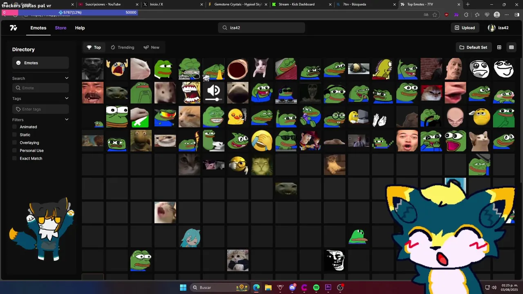Open the teal-haired chibi girl emote
Viewport: 523px width, 294px height.
(x=190, y=236)
